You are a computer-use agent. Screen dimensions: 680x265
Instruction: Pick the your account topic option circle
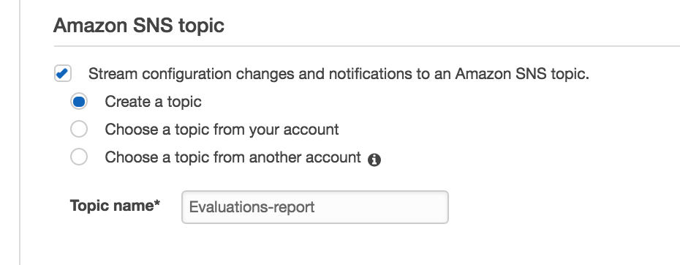coord(79,129)
